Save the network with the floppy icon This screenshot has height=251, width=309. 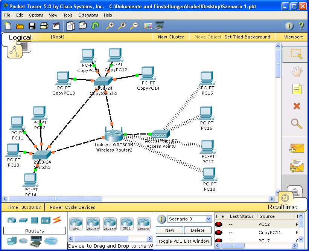click(x=32, y=26)
